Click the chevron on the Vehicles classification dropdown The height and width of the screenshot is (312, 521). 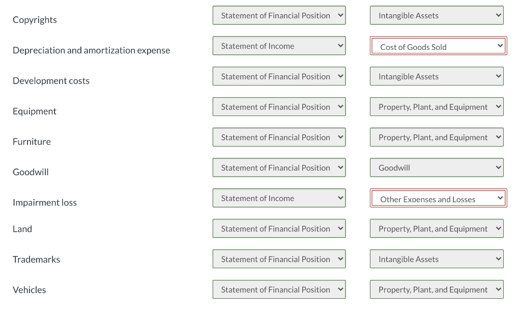coord(498,289)
